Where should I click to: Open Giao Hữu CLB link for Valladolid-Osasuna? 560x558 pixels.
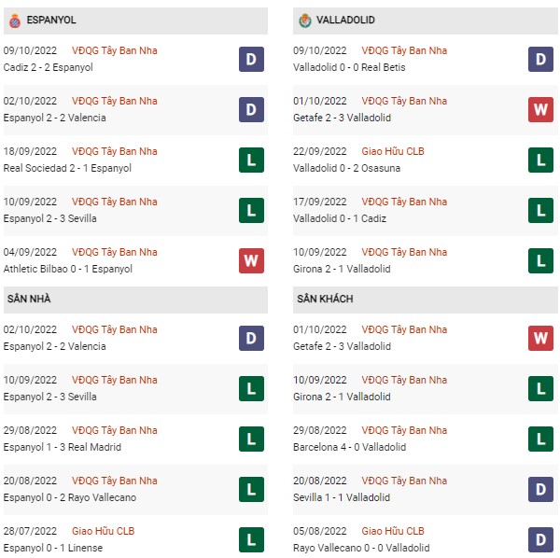(x=393, y=151)
